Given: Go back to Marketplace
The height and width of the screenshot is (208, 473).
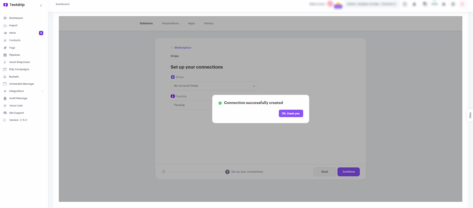Looking at the screenshot, I should [x=183, y=48].
